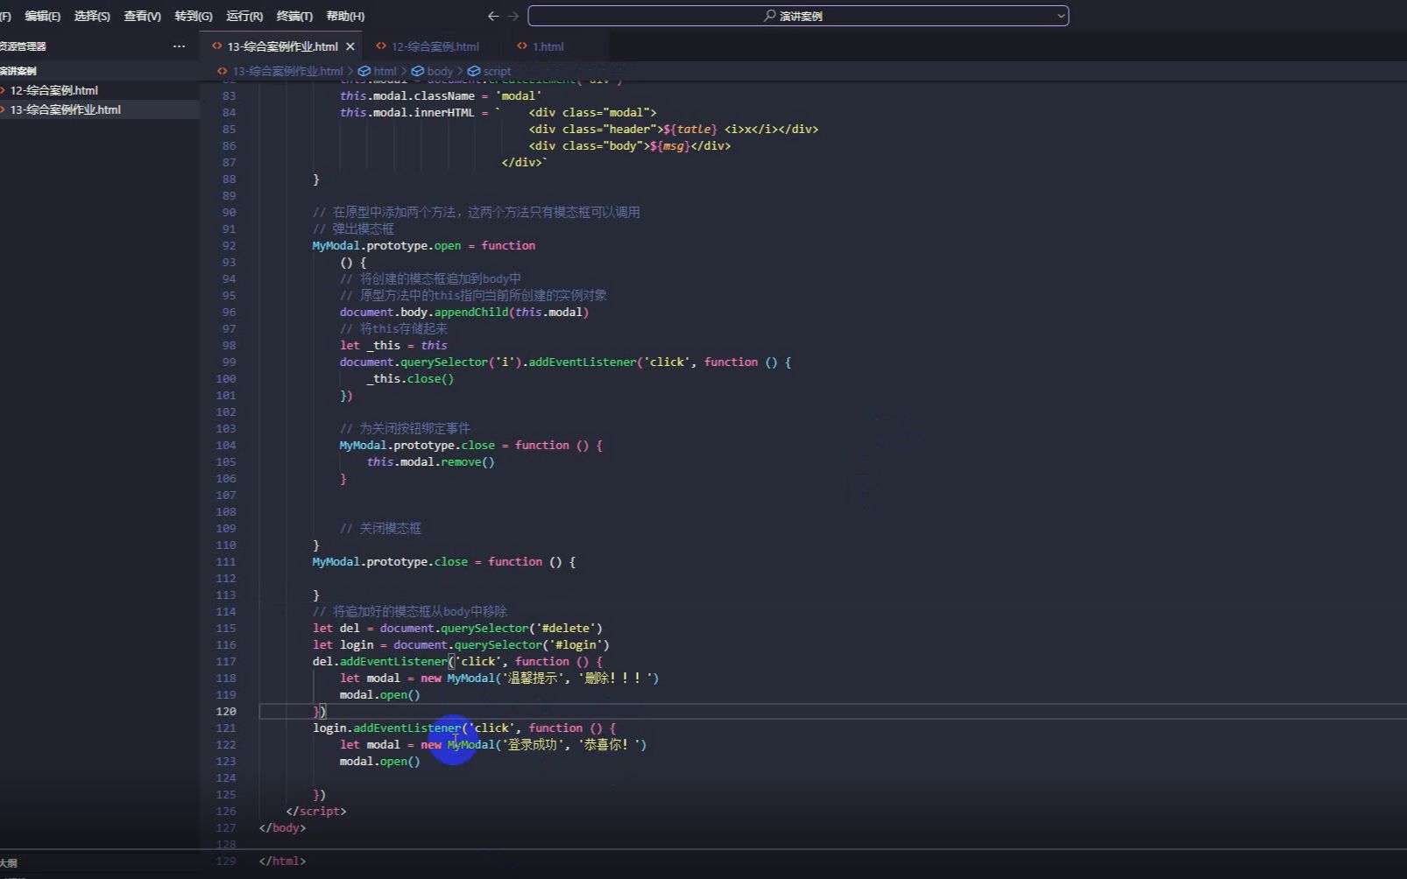Open the 帮助(H) menu
The width and height of the screenshot is (1407, 879).
[345, 16]
